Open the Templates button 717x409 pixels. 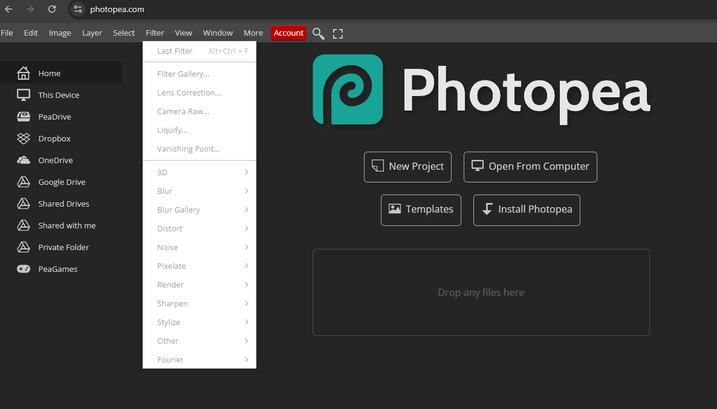click(421, 210)
